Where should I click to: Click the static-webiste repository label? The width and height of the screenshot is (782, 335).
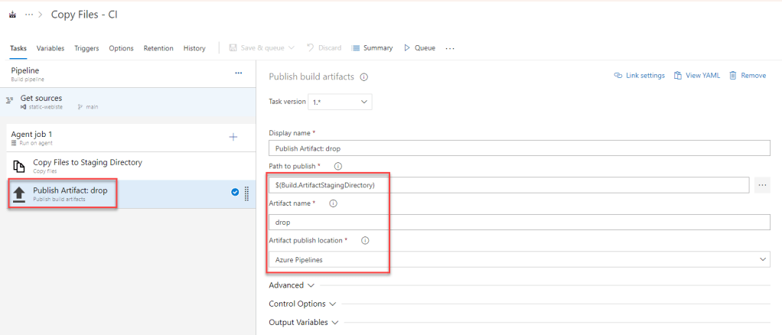pos(42,106)
